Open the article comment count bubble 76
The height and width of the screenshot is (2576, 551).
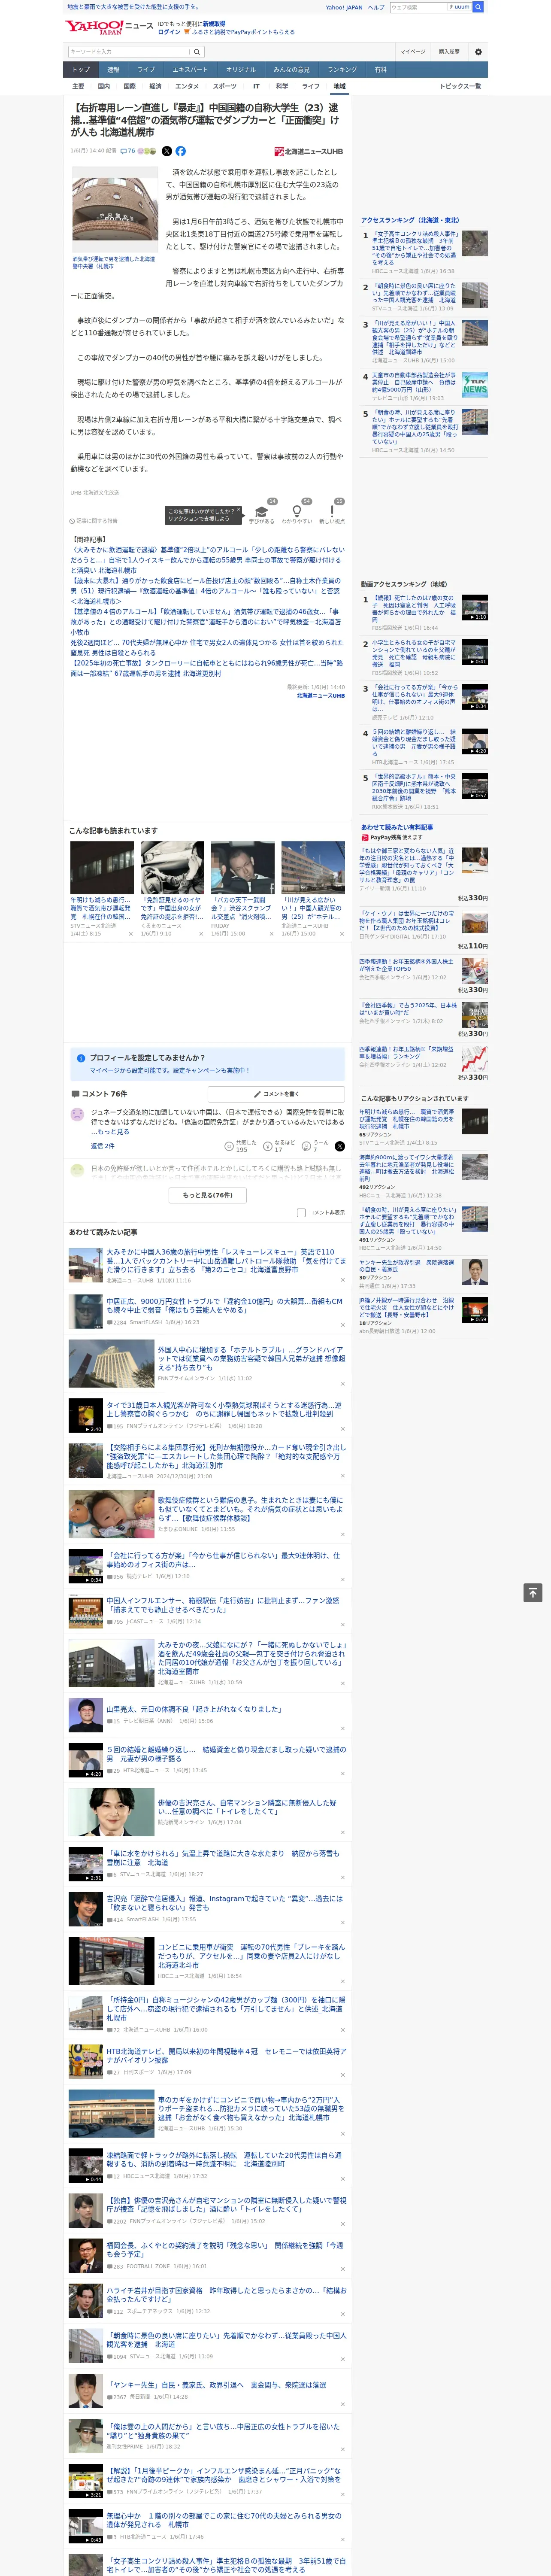pos(128,151)
